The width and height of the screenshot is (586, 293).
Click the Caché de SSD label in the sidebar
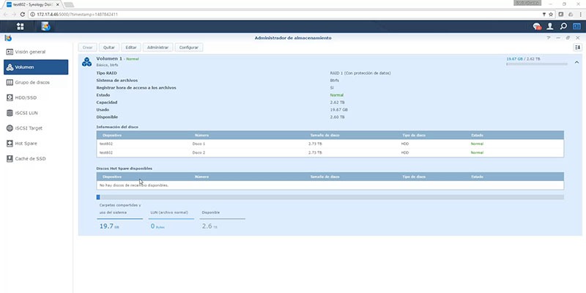pyautogui.click(x=30, y=159)
